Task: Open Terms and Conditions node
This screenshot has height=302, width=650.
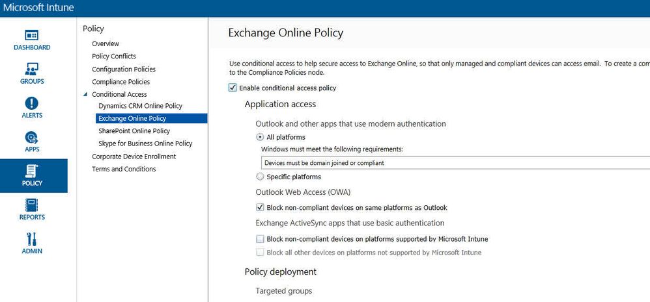Action: click(124, 169)
